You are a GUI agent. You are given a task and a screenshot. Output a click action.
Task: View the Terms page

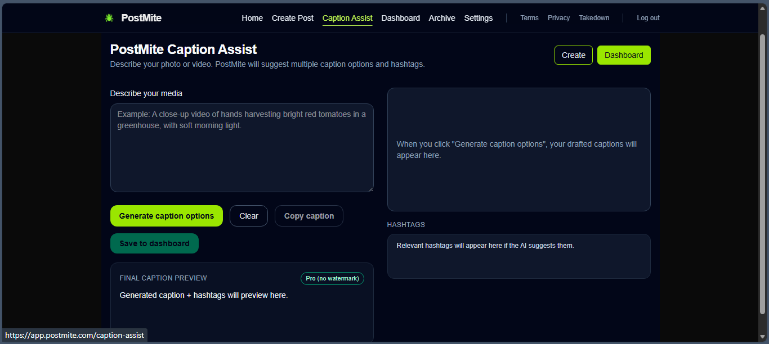[529, 18]
